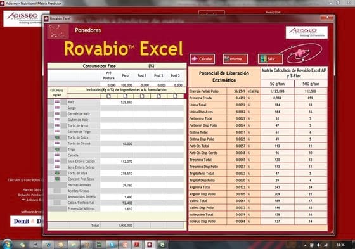Image resolution: width=355 pixels, height=249 pixels.
Task: Open matrix editor icon for Sorgo
Action: tap(57, 108)
